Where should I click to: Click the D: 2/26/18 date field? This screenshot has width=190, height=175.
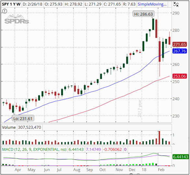tap(32, 4)
